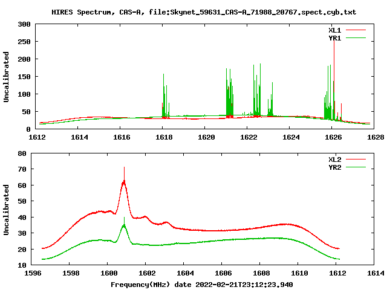Click the 70 y-axis tick label
This screenshot has height=290, width=387.
tap(22, 169)
